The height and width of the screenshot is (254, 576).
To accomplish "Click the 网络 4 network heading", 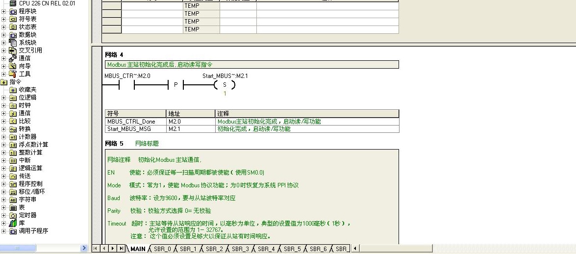I will (114, 55).
